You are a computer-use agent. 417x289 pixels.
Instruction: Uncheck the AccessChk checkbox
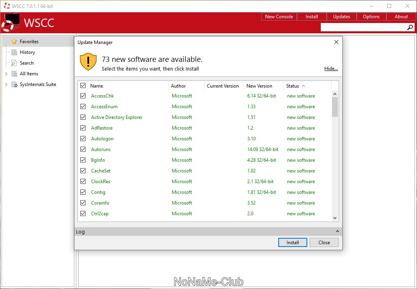(x=83, y=96)
